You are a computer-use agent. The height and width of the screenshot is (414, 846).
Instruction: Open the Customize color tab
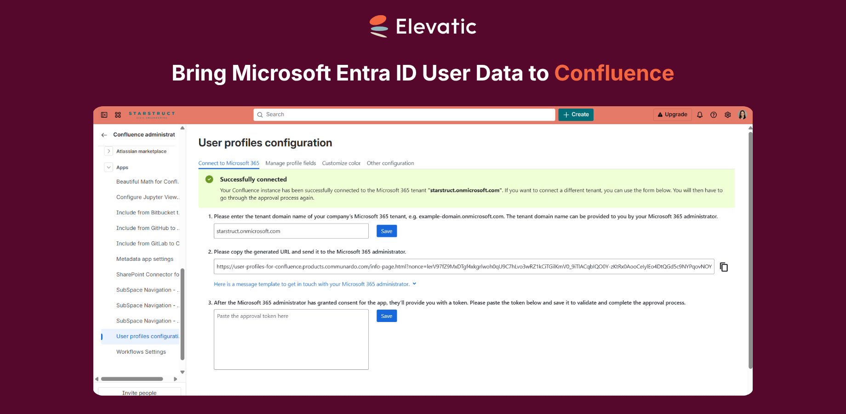coord(341,163)
